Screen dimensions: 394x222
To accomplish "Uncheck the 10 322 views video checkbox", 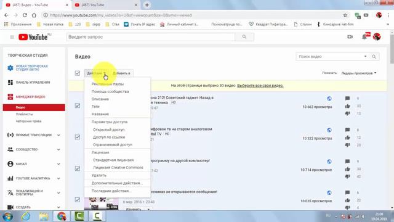I will [78, 137].
